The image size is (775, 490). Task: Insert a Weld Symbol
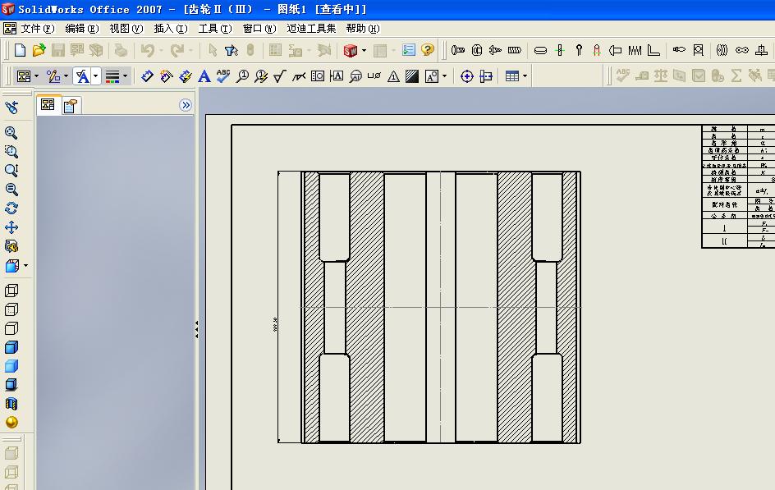coord(299,76)
